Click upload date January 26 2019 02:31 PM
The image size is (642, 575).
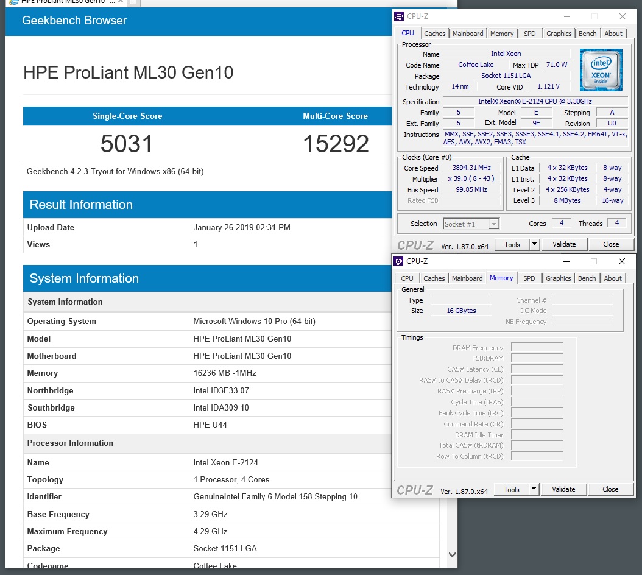(x=242, y=228)
